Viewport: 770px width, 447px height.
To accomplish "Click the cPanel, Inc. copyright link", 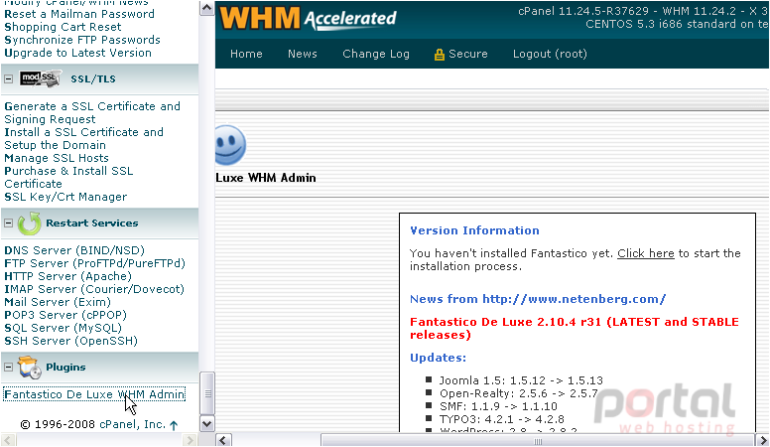I will point(132,424).
